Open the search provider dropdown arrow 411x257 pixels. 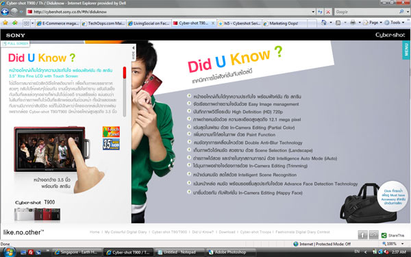408,12
